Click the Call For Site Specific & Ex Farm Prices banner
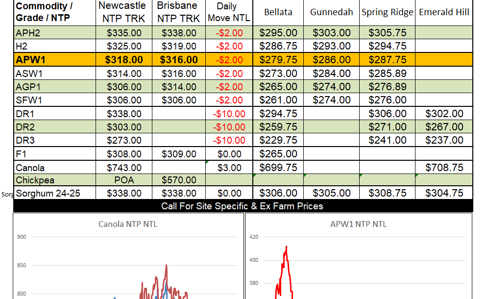 [x=242, y=206]
